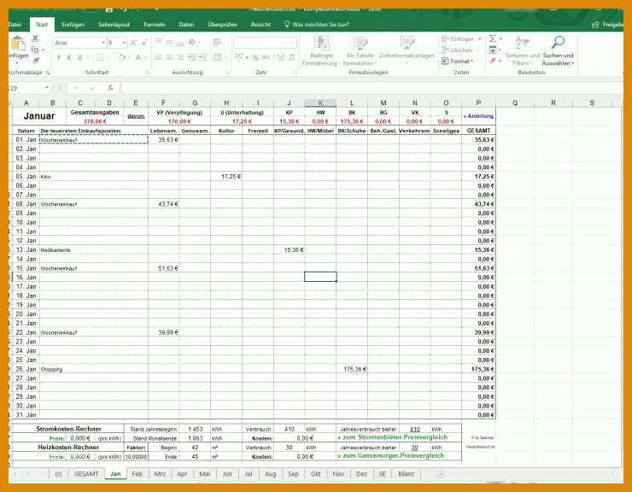The height and width of the screenshot is (492, 632).
Task: Align cell text to the middle vertically
Action: (x=169, y=43)
